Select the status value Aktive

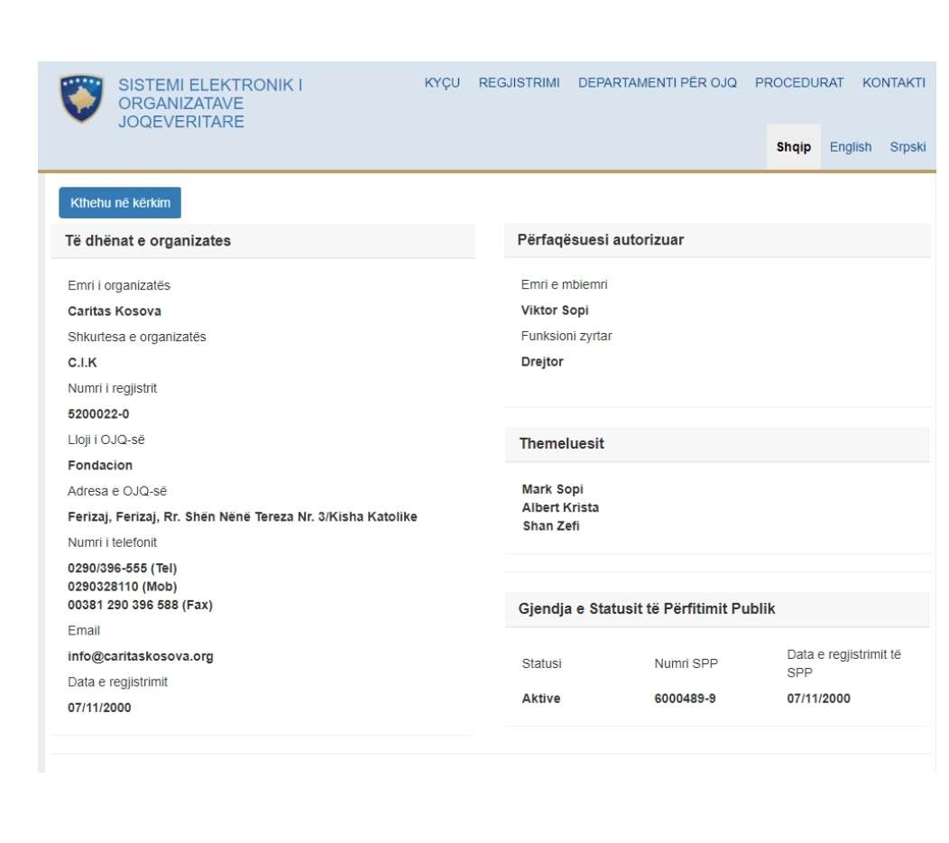tap(541, 699)
